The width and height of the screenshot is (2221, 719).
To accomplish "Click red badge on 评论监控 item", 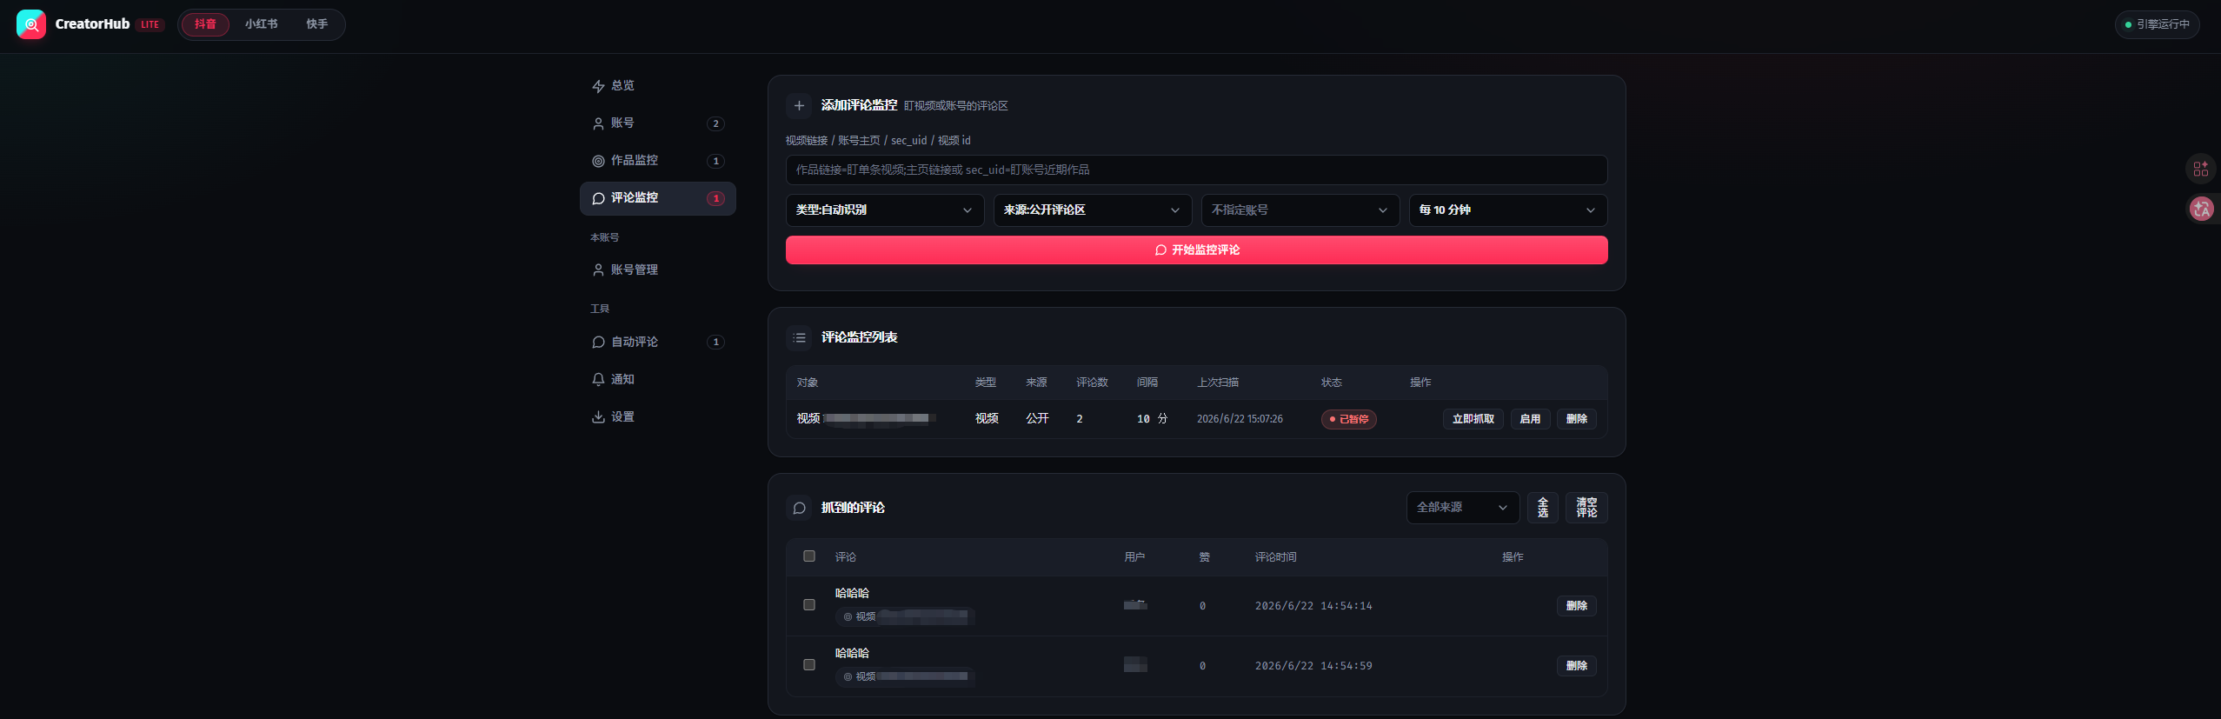I will [x=715, y=198].
